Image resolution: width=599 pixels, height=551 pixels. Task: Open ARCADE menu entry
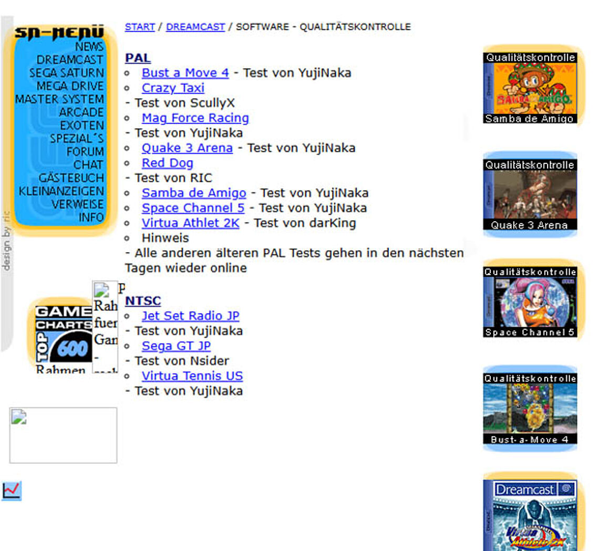pos(81,112)
